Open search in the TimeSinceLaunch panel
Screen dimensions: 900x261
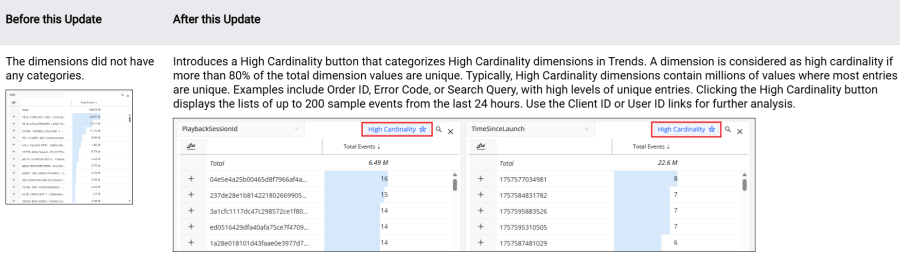coord(728,130)
